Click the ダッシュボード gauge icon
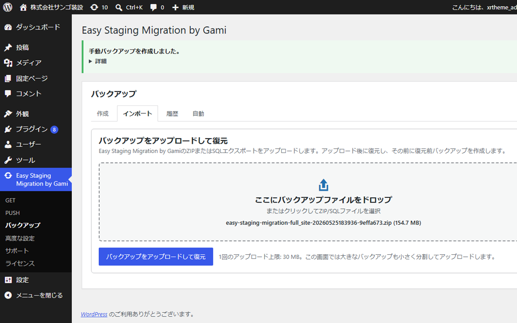Image resolution: width=517 pixels, height=323 pixels. [8, 27]
